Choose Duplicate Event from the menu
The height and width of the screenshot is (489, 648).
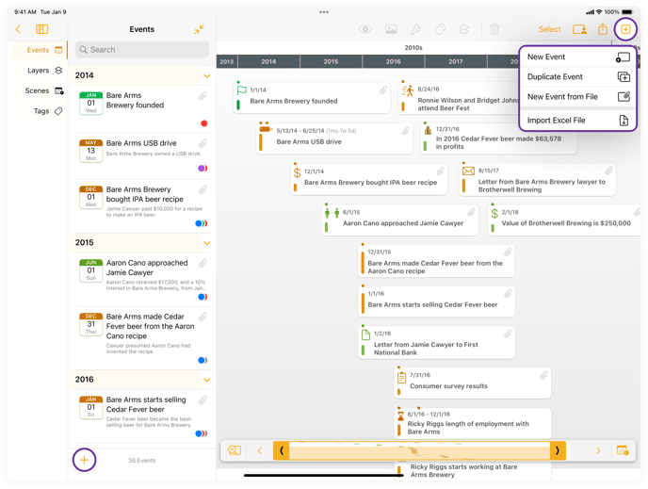click(577, 77)
